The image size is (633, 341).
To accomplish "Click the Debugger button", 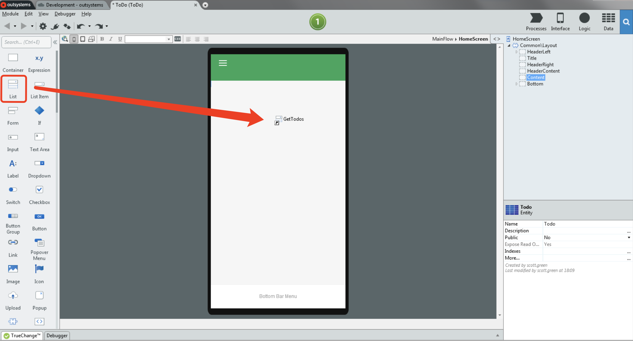I will coord(58,336).
